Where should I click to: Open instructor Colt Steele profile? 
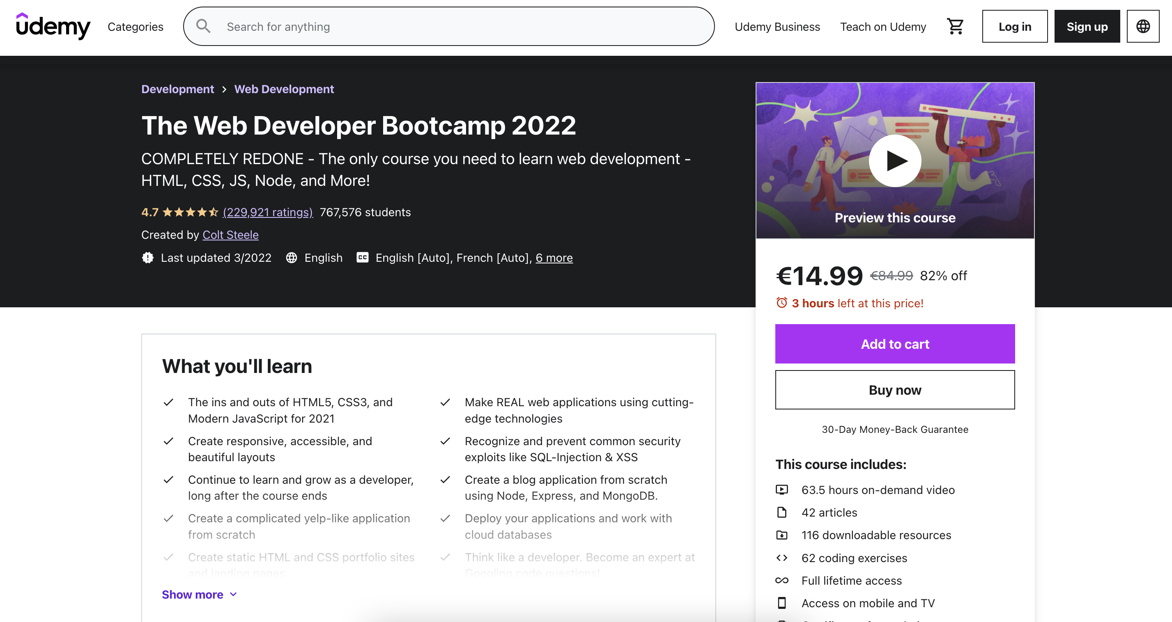[x=230, y=235]
